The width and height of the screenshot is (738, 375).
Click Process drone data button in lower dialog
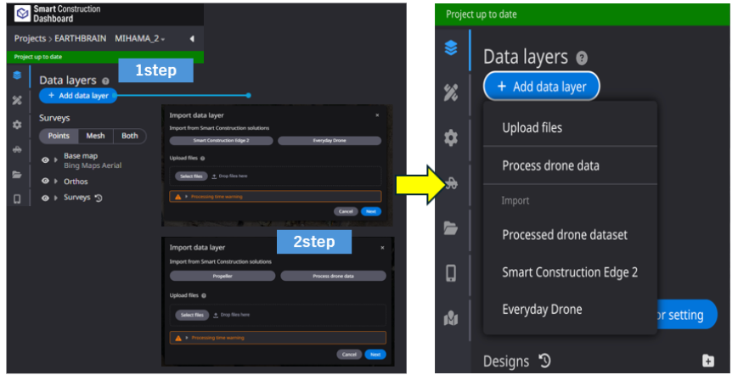(x=333, y=277)
